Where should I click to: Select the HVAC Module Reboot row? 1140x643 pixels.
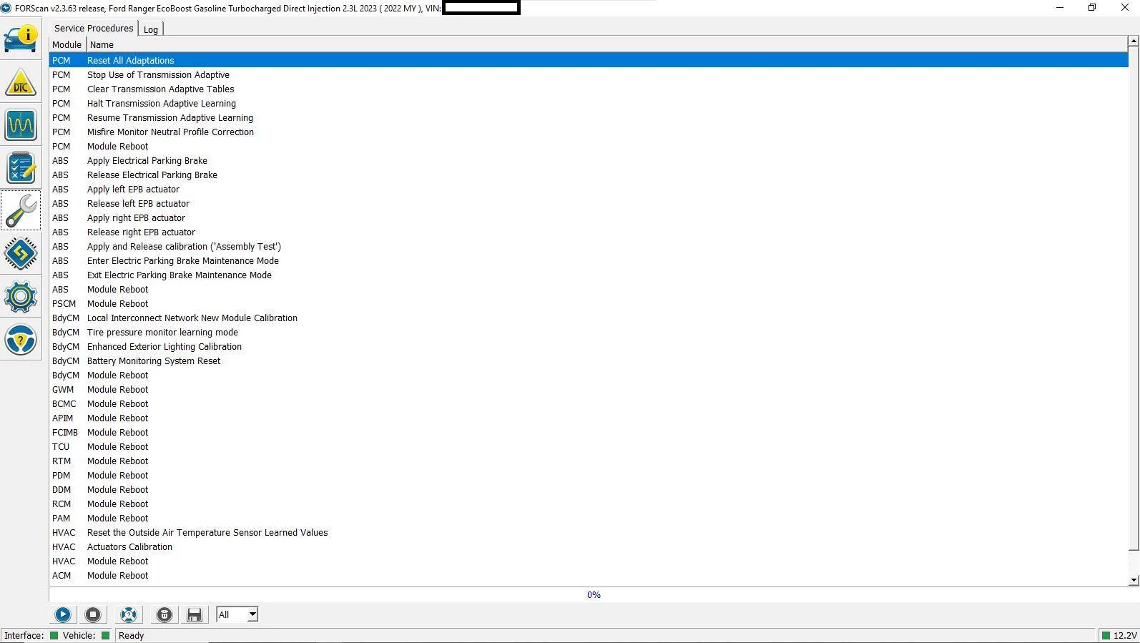[589, 561]
